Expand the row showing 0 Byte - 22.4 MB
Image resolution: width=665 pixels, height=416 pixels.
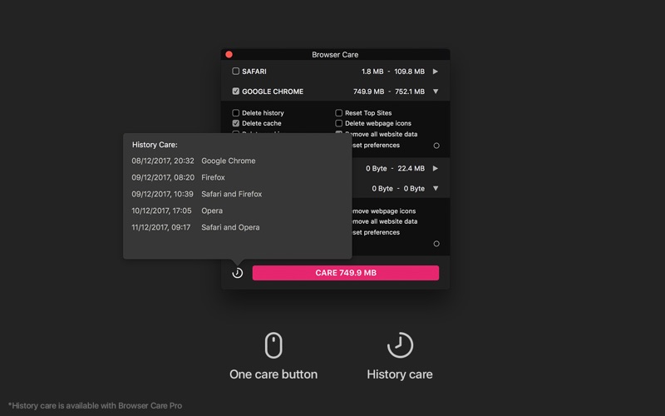(435, 168)
